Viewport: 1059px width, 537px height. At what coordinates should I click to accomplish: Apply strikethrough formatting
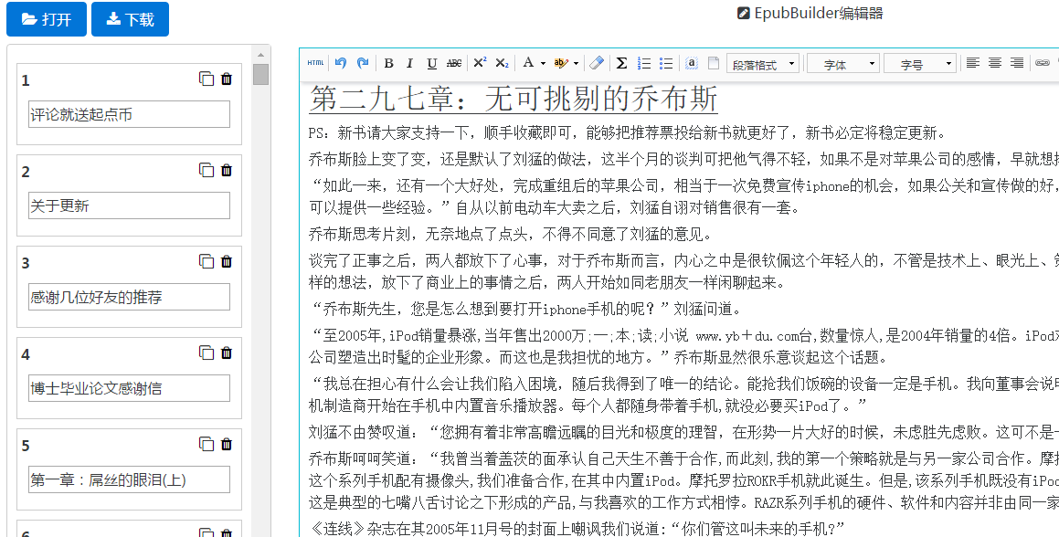[x=456, y=62]
